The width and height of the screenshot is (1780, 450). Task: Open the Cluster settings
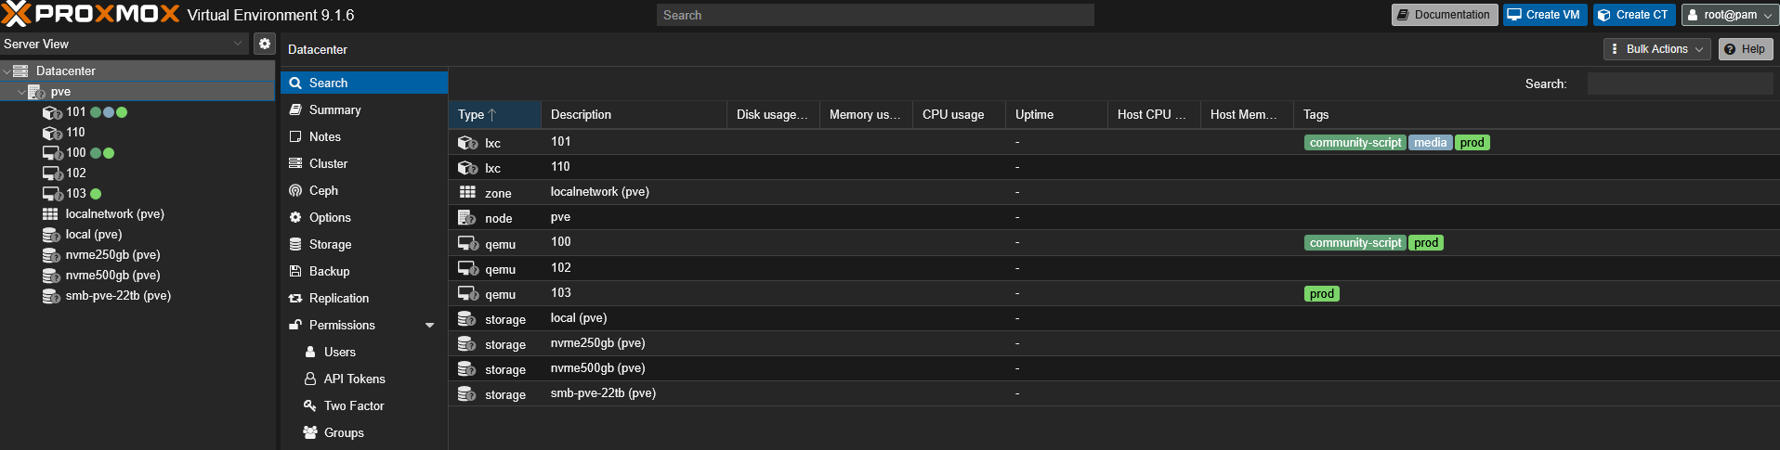tap(364, 163)
